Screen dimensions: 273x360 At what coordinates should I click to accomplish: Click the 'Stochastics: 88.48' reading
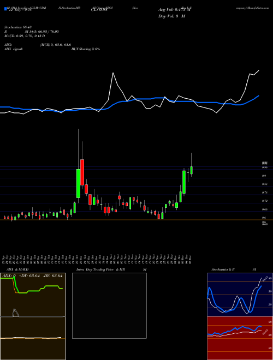pyautogui.click(x=18, y=27)
